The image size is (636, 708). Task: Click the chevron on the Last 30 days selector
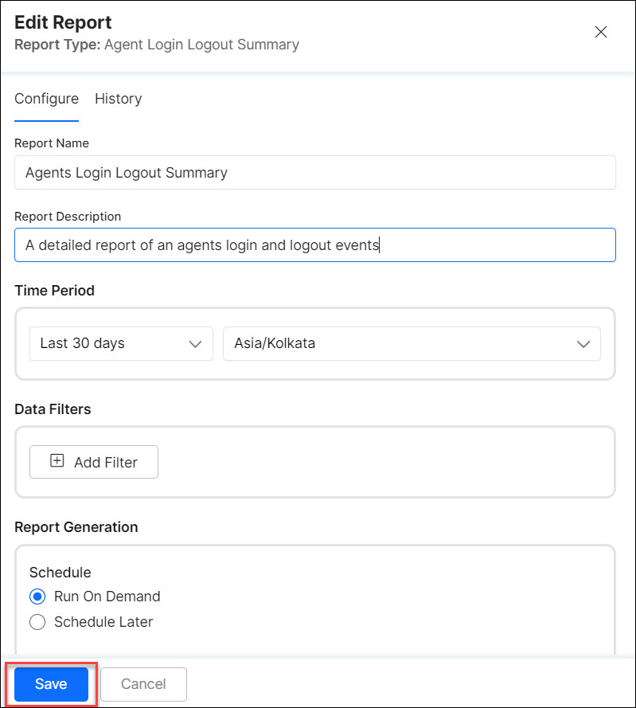[195, 343]
